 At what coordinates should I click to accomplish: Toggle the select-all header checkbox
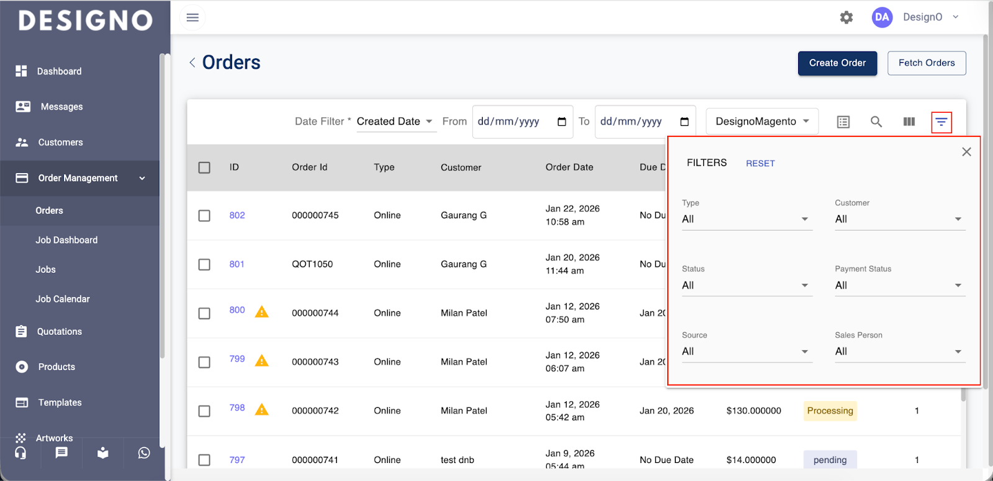tap(204, 167)
